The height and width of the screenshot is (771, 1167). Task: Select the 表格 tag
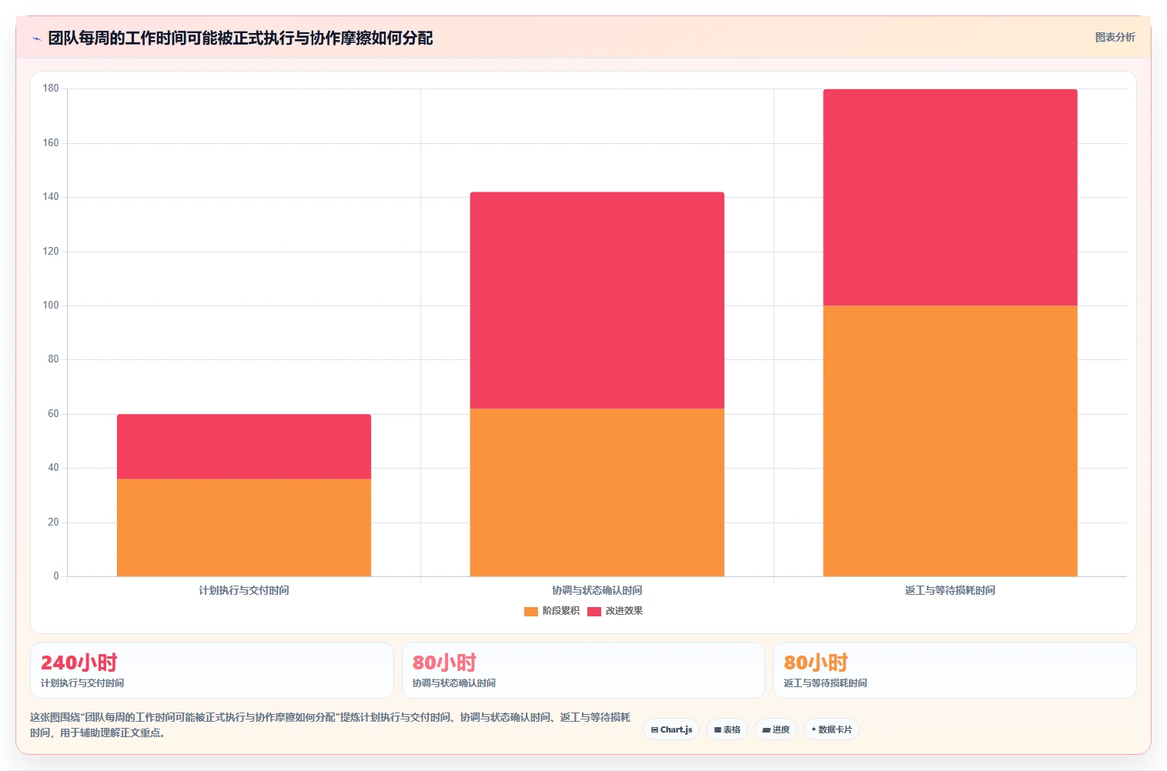[x=727, y=729]
